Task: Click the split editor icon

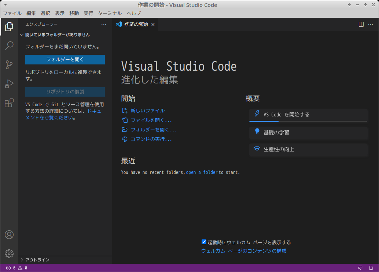Action: coord(361,25)
